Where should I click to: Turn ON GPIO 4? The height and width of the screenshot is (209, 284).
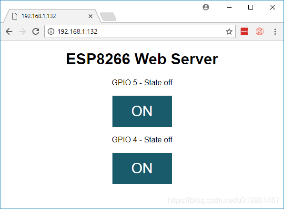pos(142,169)
